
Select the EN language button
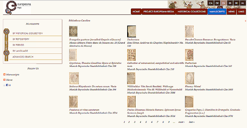pos(223,3)
